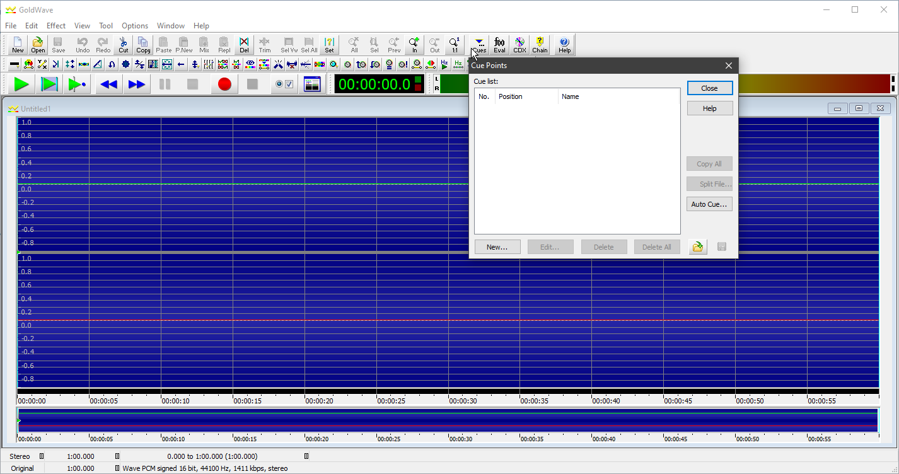Open the Stereo channel dropdown in status bar

[x=42, y=456]
